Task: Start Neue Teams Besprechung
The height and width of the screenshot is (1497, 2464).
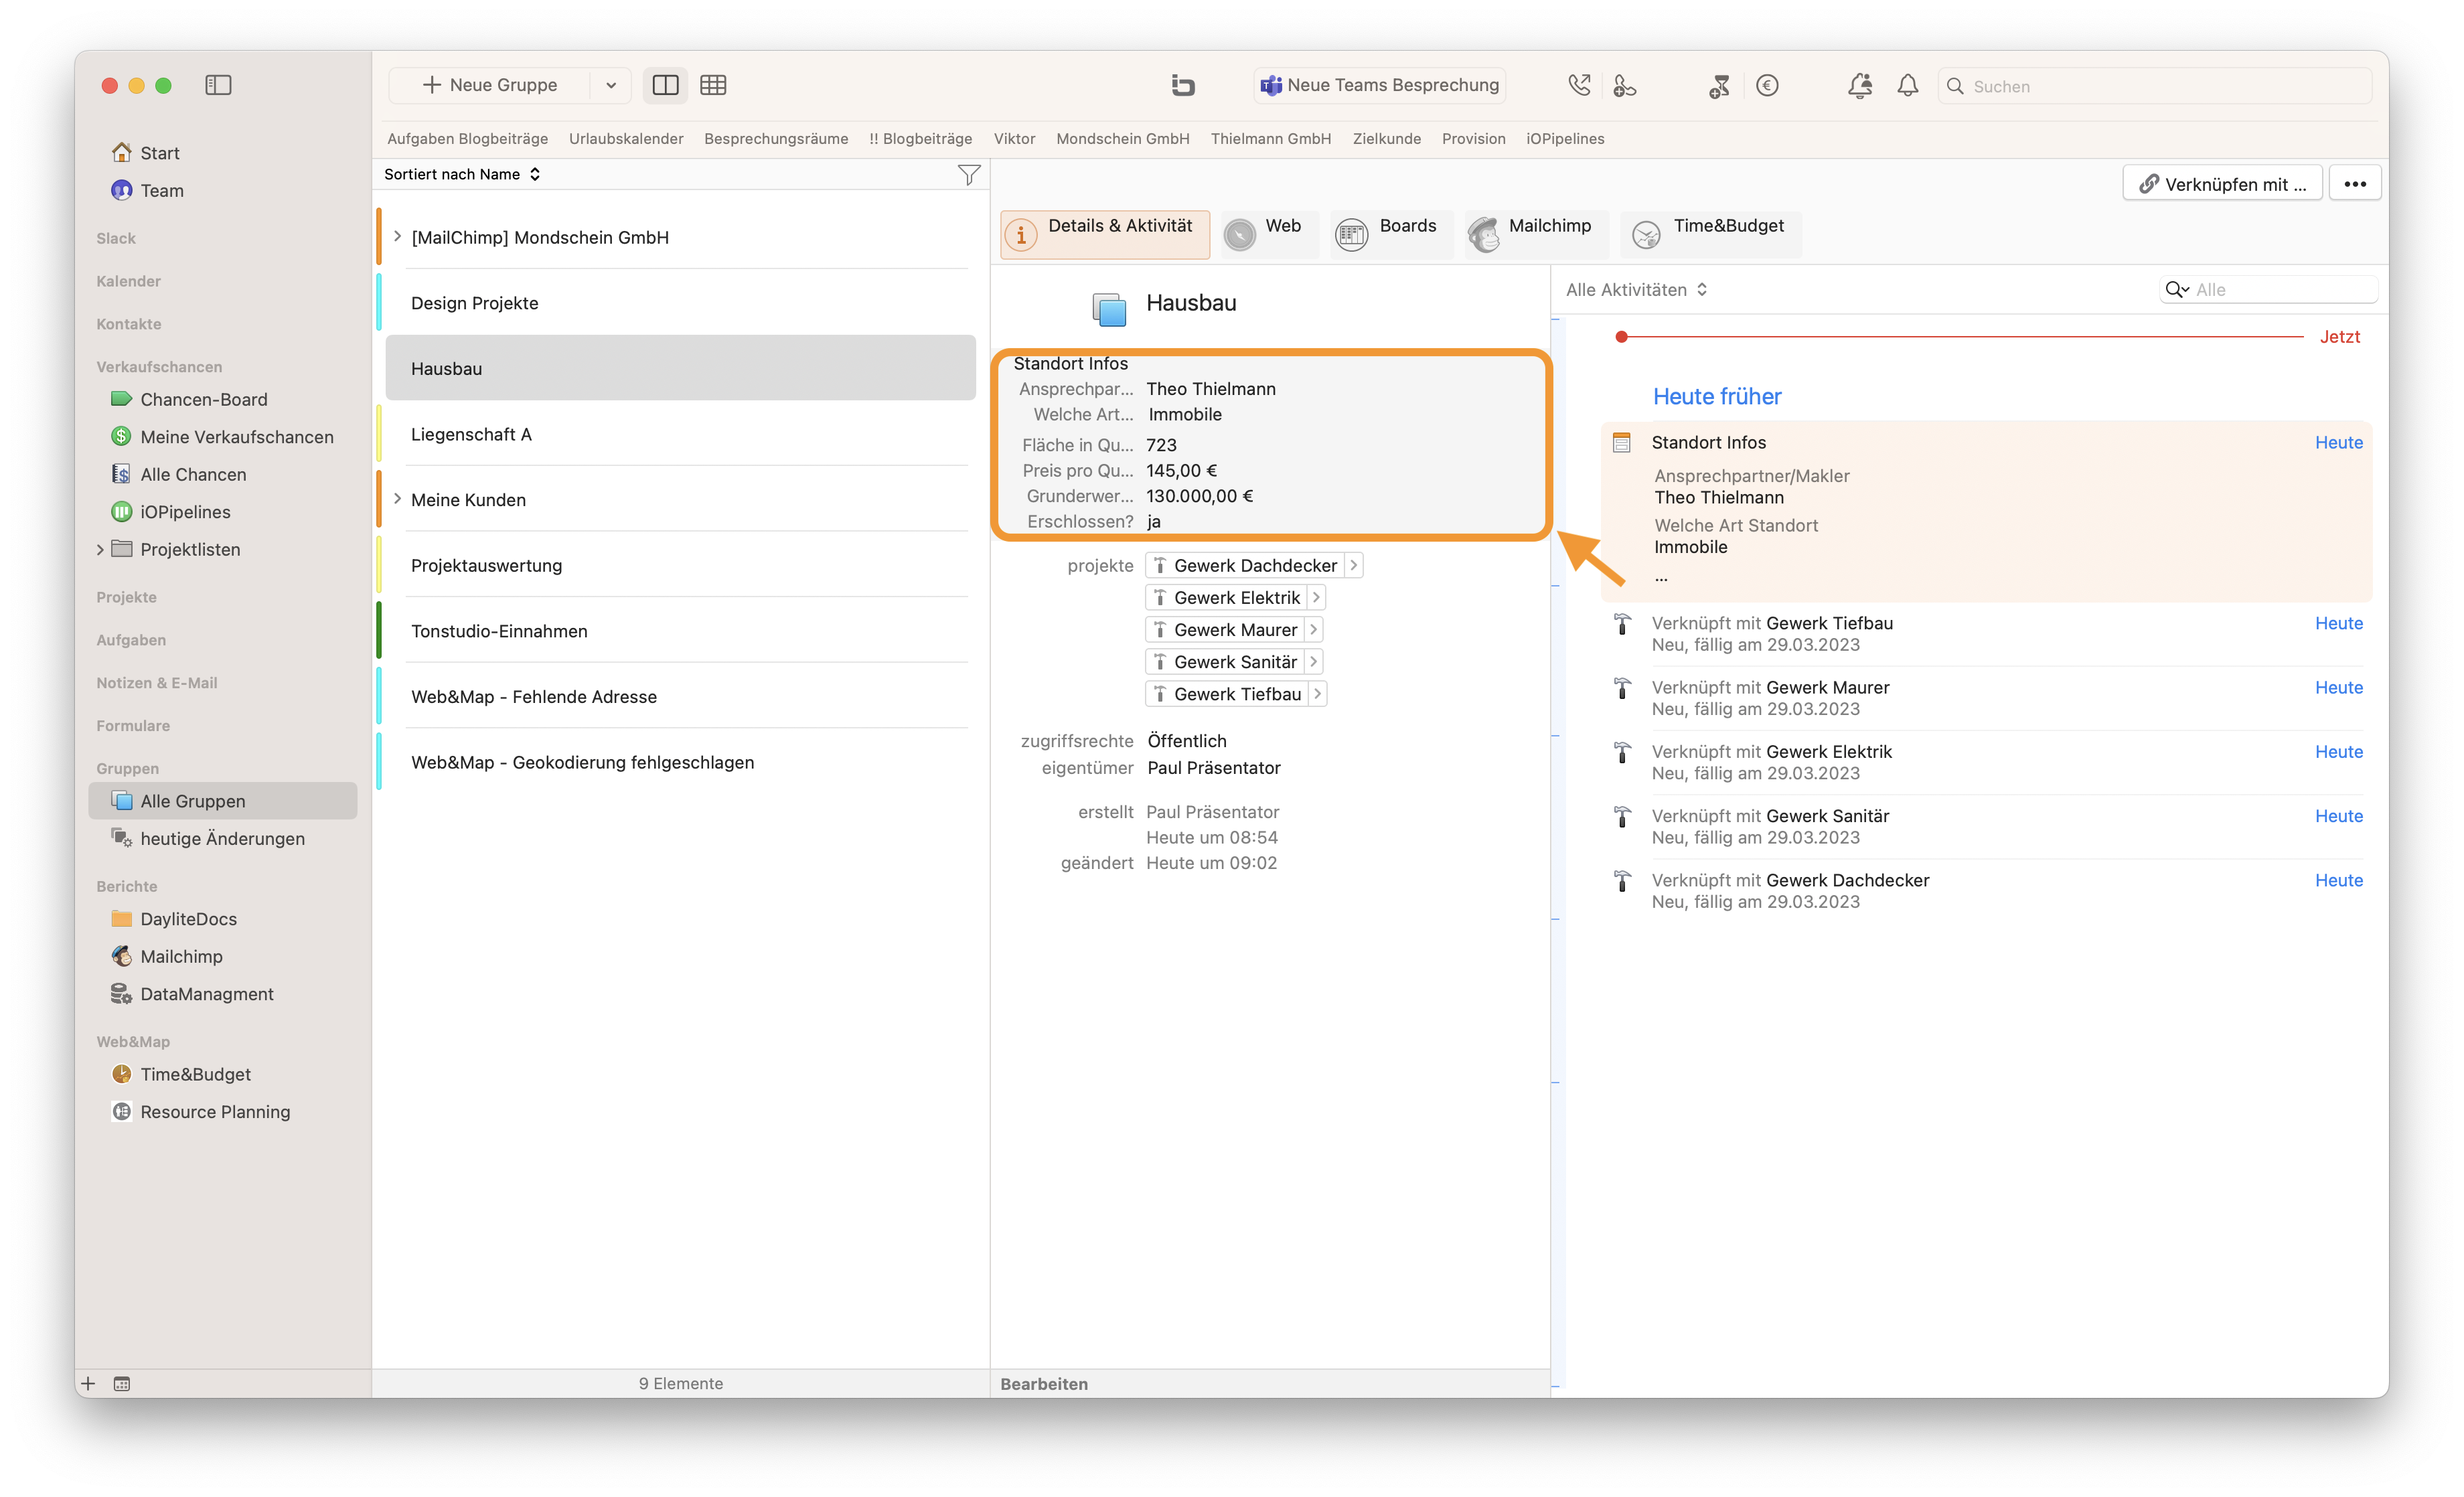Action: coord(1379,85)
